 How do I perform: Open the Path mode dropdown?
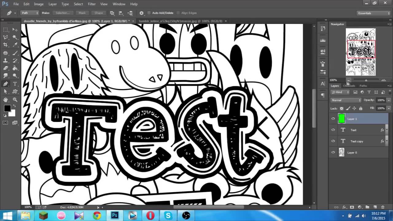pos(29,13)
